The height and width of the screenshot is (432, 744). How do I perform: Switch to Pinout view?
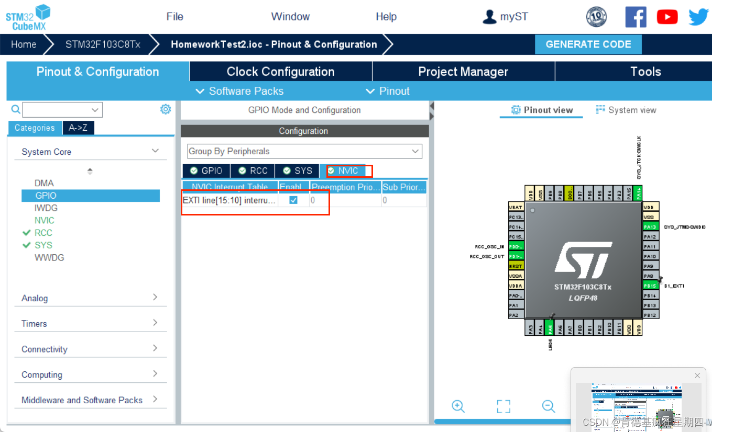pyautogui.click(x=542, y=110)
